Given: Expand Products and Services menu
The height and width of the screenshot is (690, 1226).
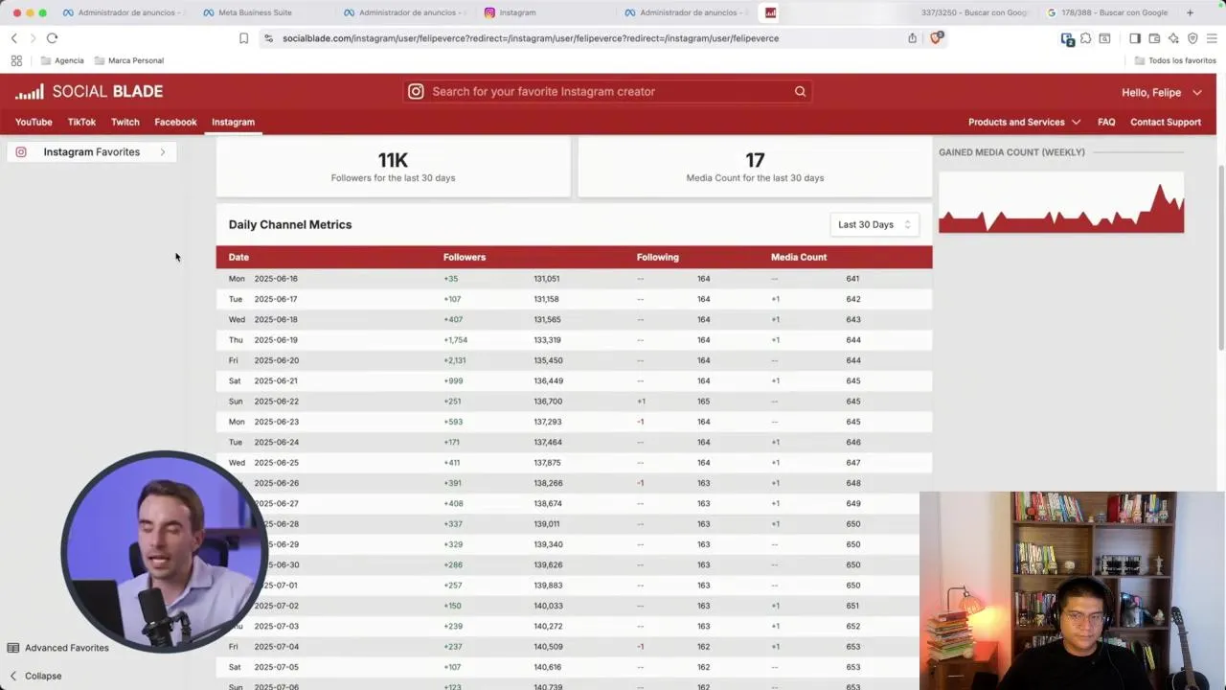Looking at the screenshot, I should tap(1024, 122).
